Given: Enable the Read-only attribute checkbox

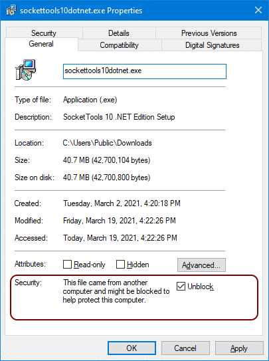Looking at the screenshot, I should coord(67,265).
